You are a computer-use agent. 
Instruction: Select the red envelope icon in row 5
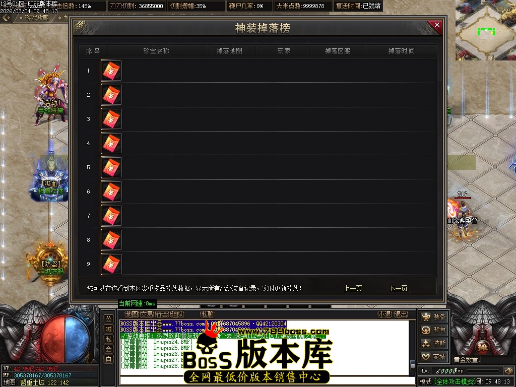(111, 167)
